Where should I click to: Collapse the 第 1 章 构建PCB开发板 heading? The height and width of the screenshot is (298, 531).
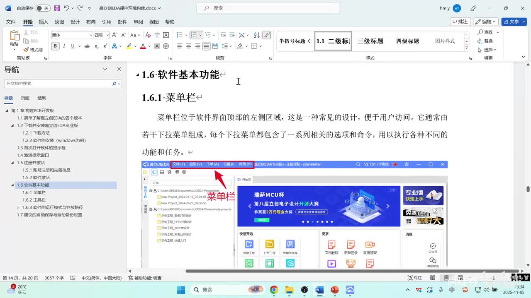point(7,111)
